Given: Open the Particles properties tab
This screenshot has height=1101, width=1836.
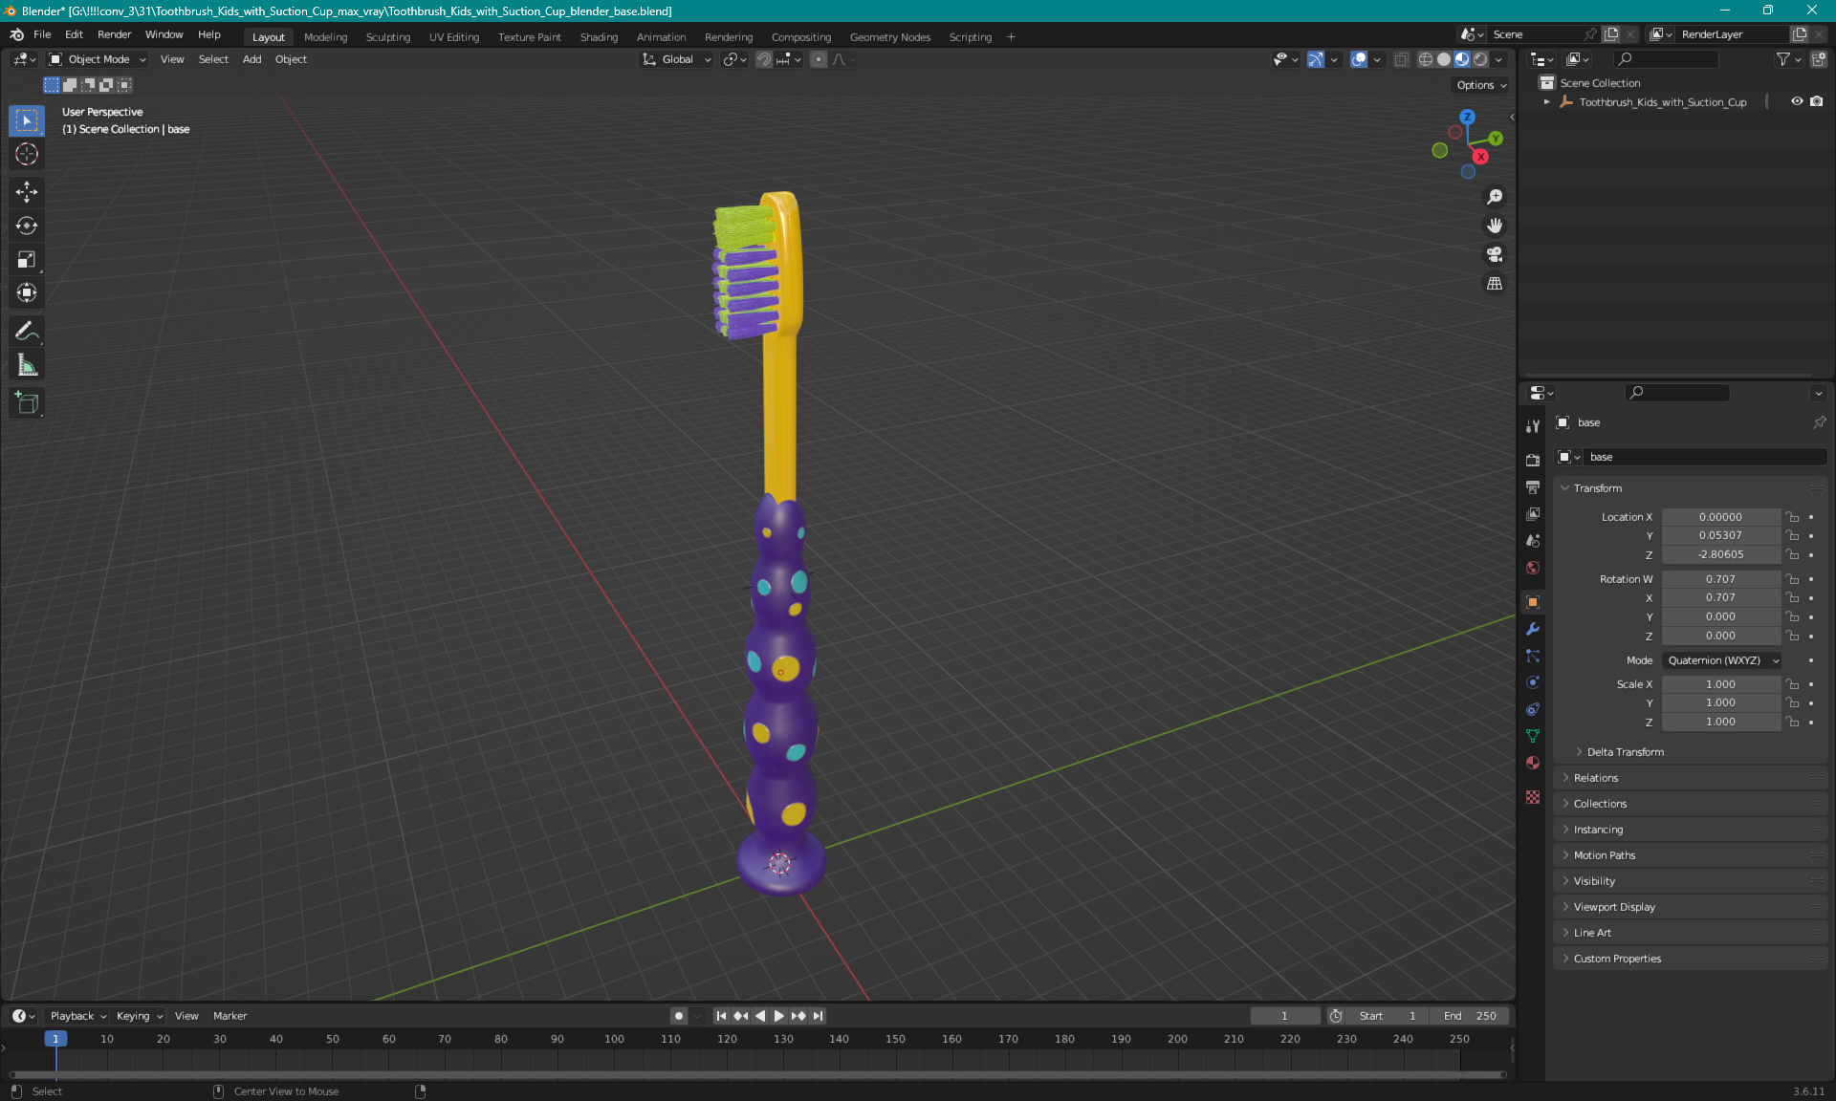Looking at the screenshot, I should [1533, 656].
